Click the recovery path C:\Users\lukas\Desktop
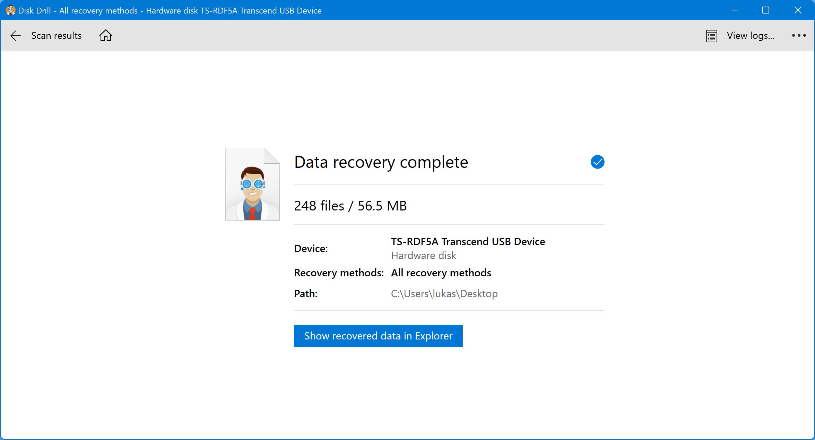This screenshot has width=815, height=440. 444,293
